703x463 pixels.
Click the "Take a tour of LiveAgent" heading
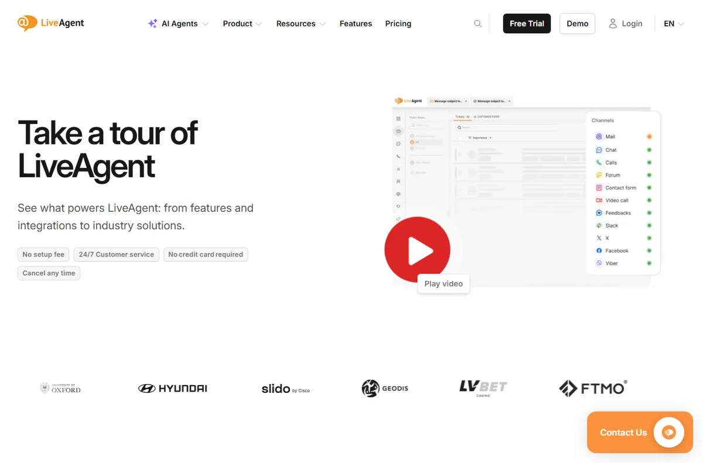108,149
